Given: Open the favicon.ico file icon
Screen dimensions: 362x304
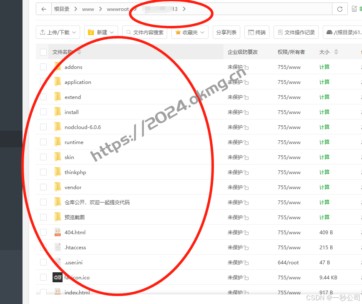Looking at the screenshot, I should coord(58,277).
